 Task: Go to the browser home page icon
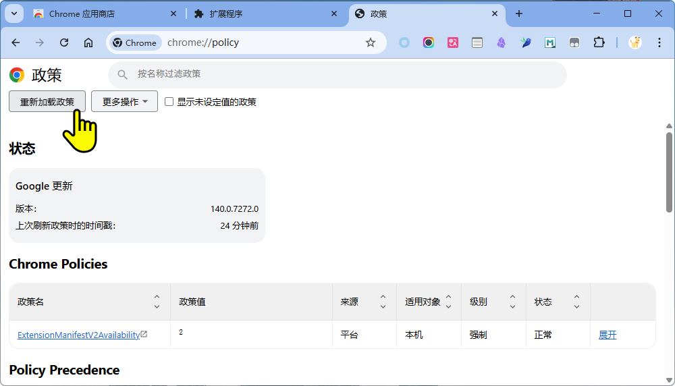point(88,43)
